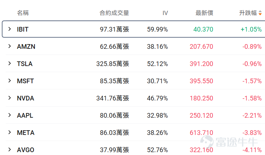The image size is (265, 155).
Task: Click TSLA IV value 52.12%
Action: [x=157, y=64]
